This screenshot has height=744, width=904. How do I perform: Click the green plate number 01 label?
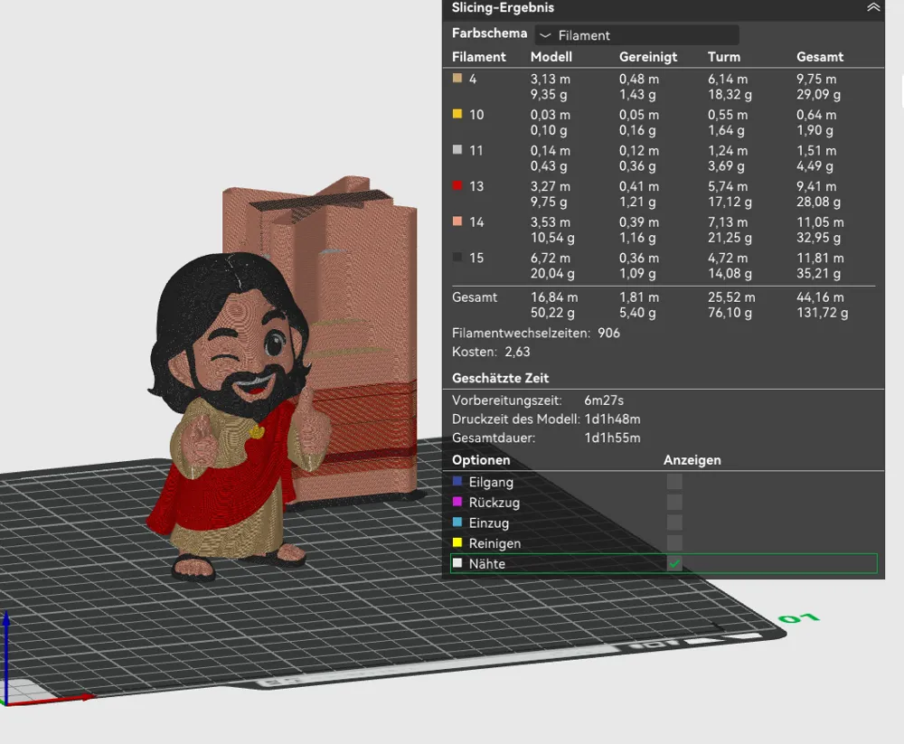[x=799, y=617]
